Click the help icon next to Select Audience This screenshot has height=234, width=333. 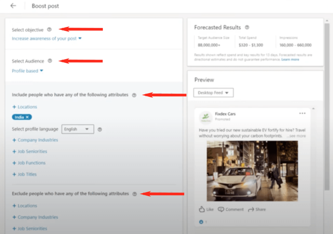[49, 61]
